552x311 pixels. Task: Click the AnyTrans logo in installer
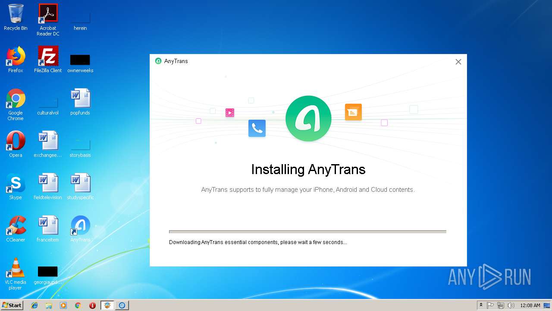[308, 118]
